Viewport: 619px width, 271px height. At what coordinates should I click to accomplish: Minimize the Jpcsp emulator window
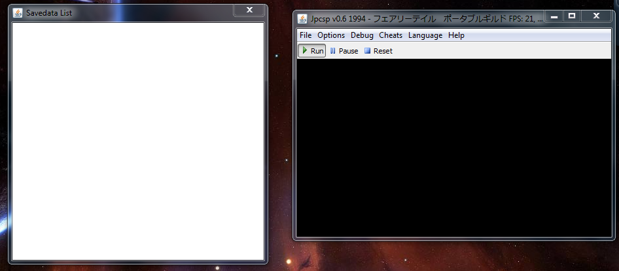click(x=554, y=16)
